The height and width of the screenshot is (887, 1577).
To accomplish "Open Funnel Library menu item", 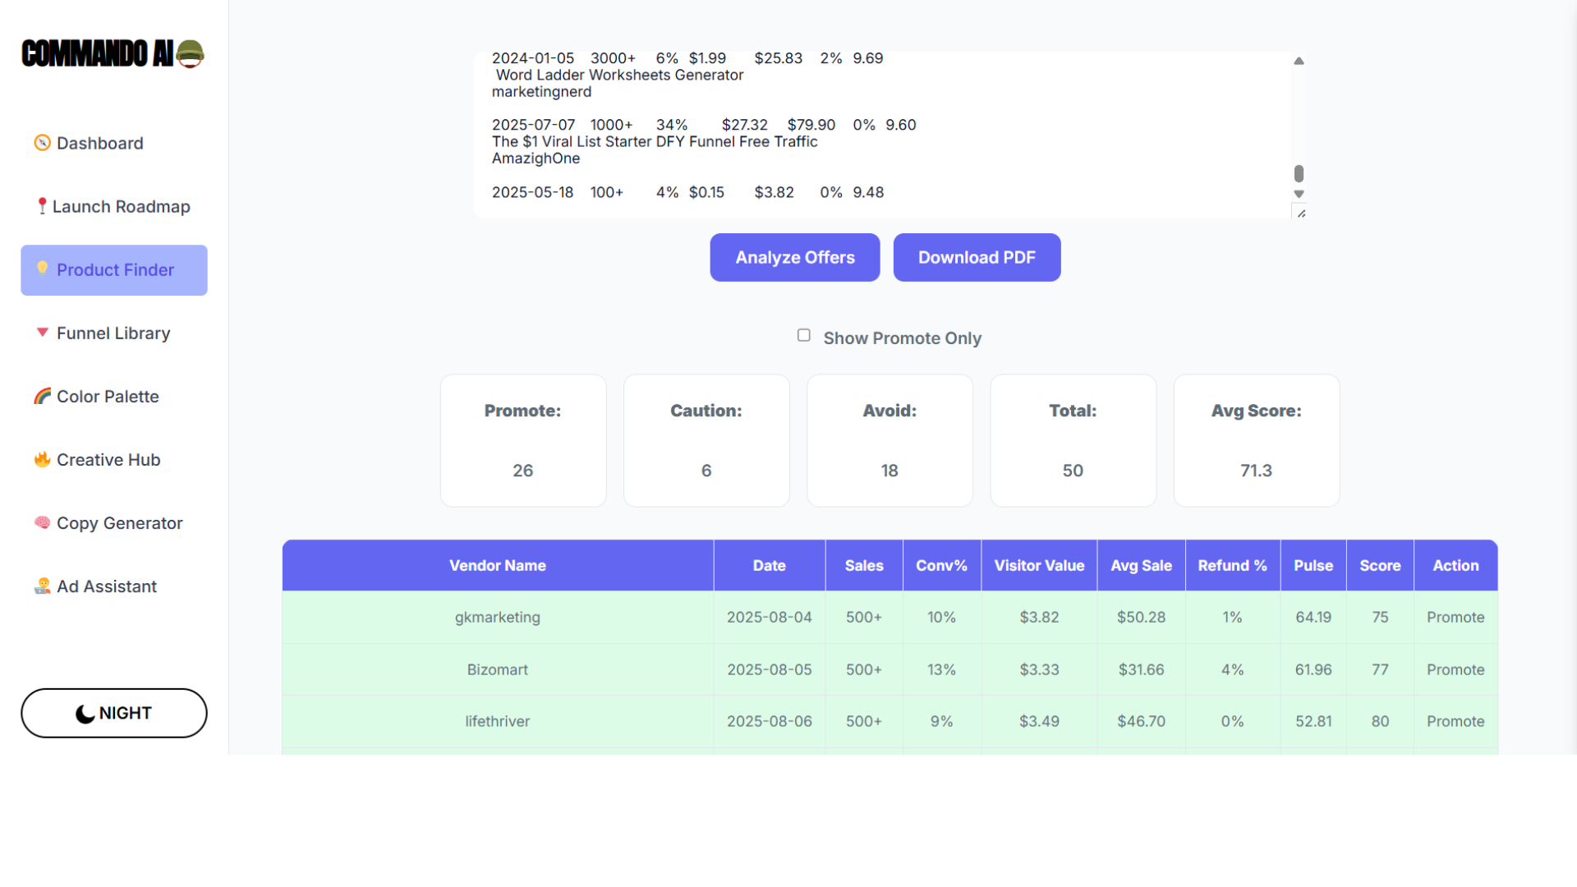I will [113, 333].
